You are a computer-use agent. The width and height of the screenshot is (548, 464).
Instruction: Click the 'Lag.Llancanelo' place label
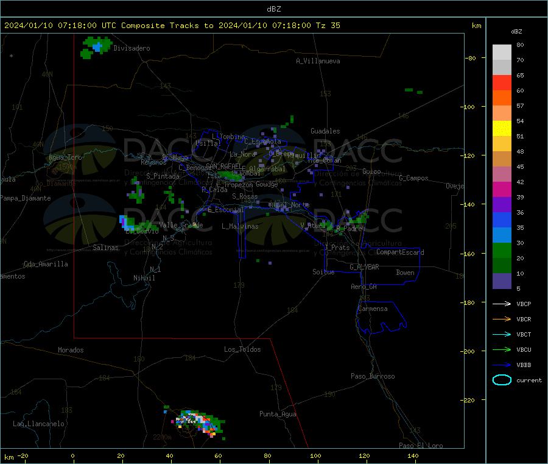(x=38, y=424)
